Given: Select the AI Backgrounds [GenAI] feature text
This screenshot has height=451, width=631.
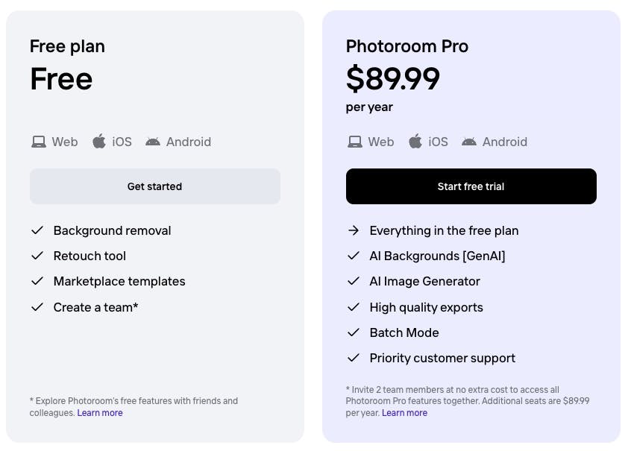Looking at the screenshot, I should pyautogui.click(x=437, y=256).
